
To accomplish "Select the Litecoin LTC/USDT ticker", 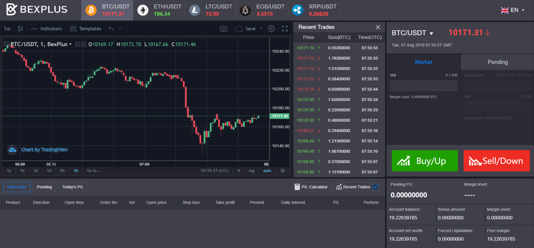I will pyautogui.click(x=211, y=10).
